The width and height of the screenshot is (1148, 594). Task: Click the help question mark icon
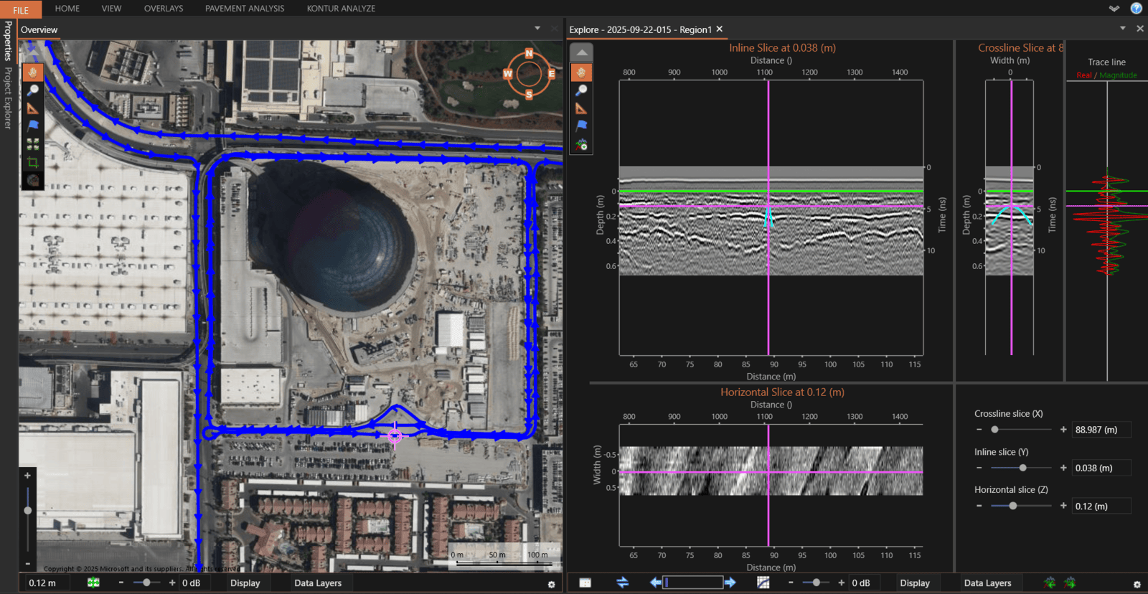click(1137, 9)
